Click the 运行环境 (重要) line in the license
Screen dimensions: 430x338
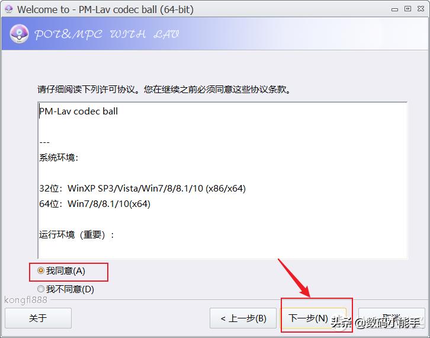[x=76, y=235]
